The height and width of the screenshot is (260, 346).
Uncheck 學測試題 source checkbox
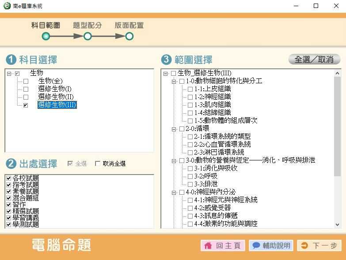(8, 224)
